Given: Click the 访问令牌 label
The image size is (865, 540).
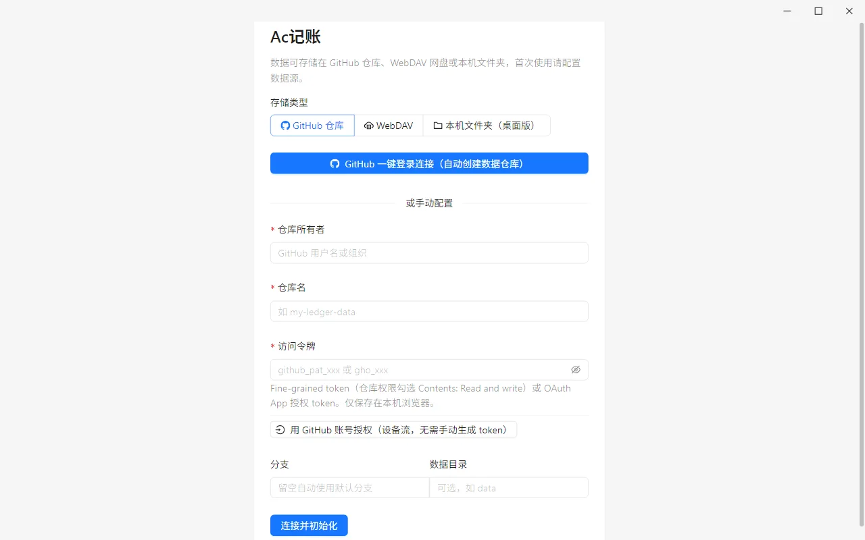Looking at the screenshot, I should (x=297, y=346).
